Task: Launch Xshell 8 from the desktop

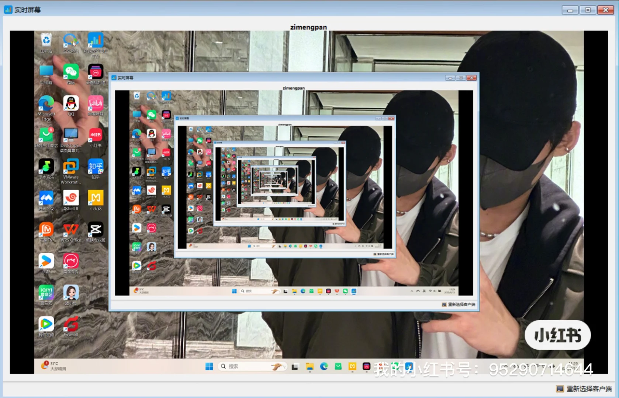Action: pyautogui.click(x=71, y=198)
